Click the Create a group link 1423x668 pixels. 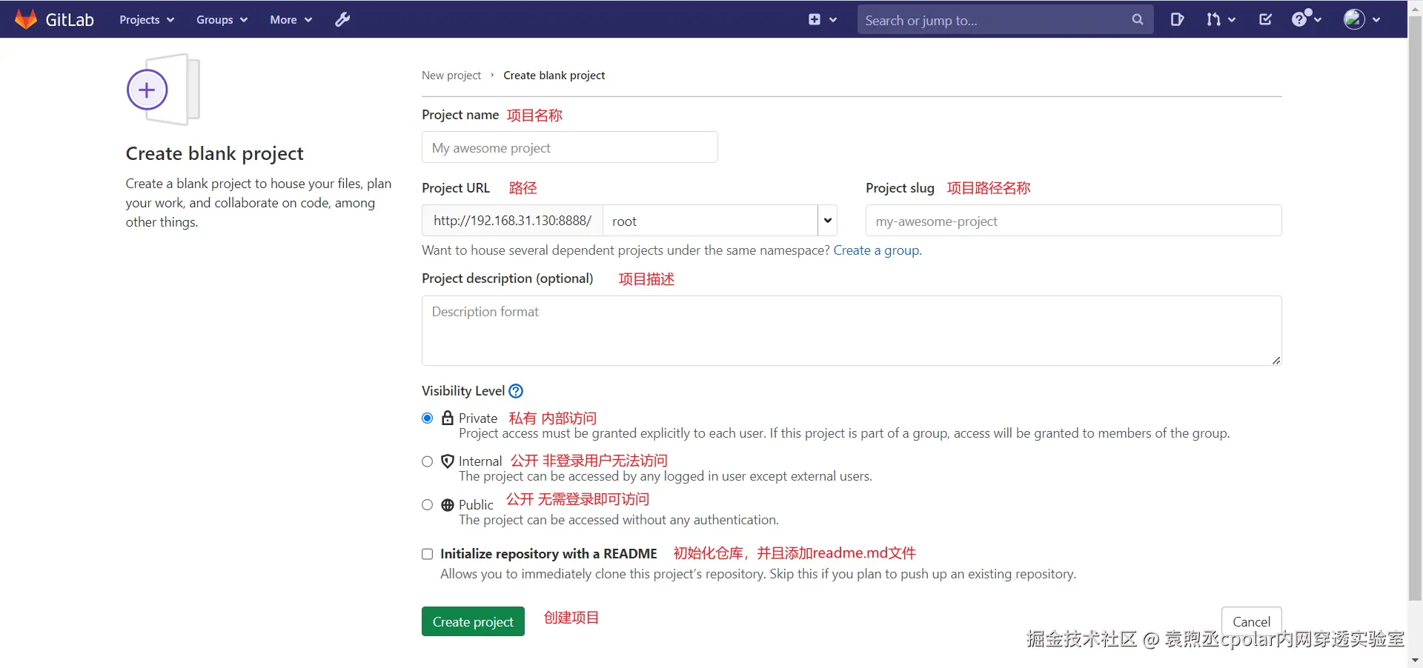pyautogui.click(x=877, y=250)
